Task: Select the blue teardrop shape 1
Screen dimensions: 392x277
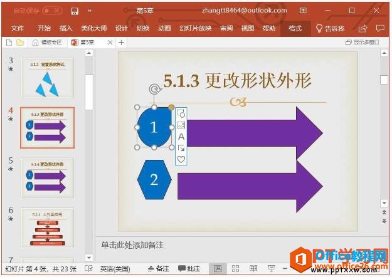Action: pyautogui.click(x=154, y=127)
